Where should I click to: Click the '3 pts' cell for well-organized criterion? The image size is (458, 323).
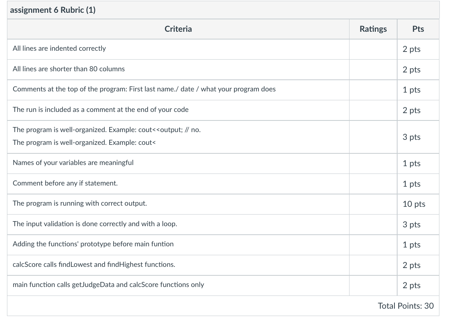click(412, 137)
